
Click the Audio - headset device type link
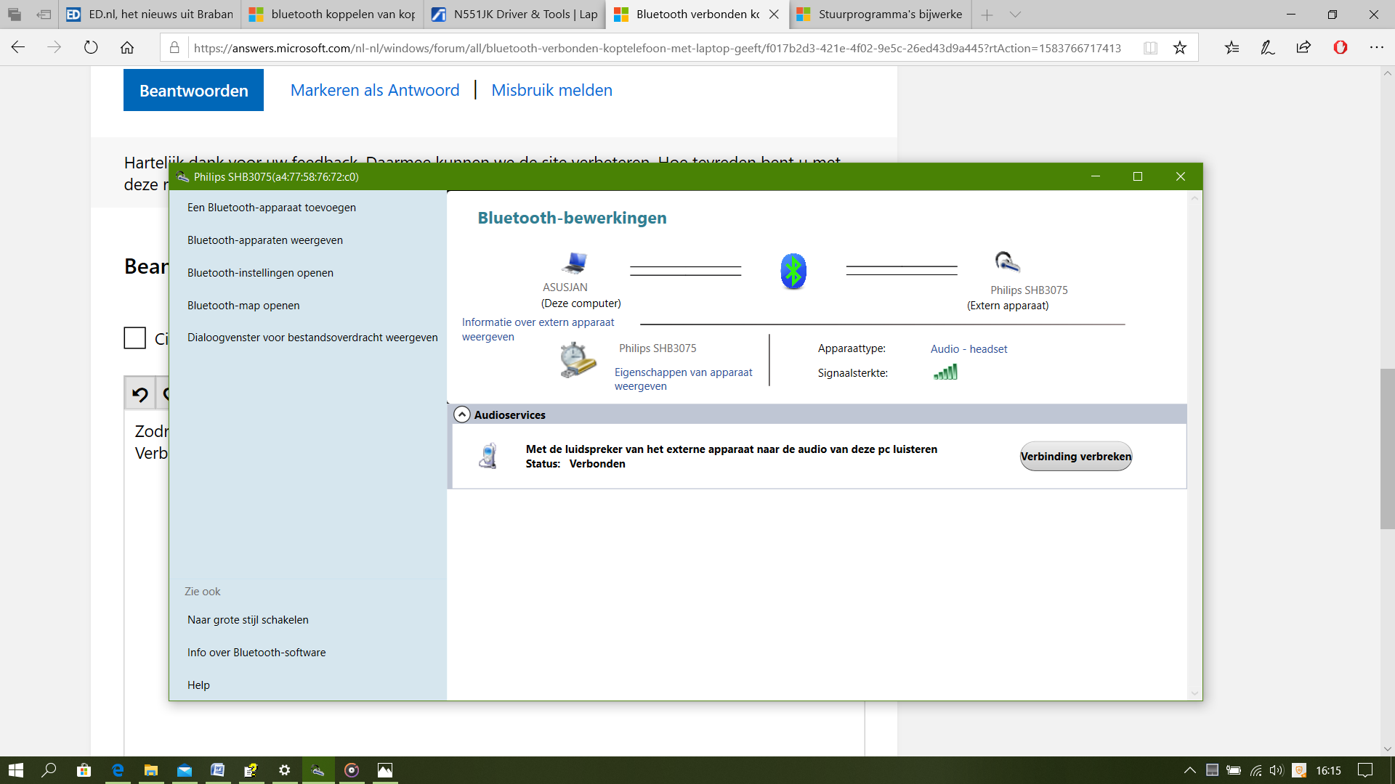969,349
